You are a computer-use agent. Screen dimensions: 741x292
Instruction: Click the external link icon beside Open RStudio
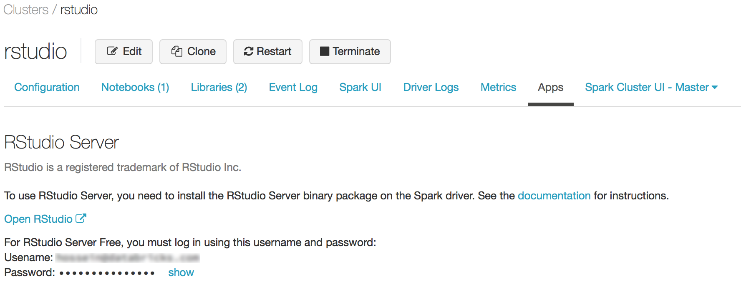click(x=81, y=218)
